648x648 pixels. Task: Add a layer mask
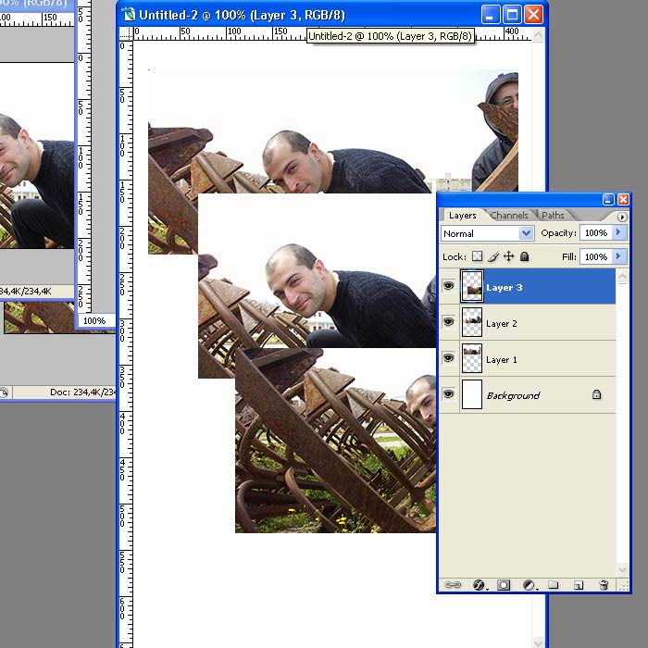tap(504, 585)
